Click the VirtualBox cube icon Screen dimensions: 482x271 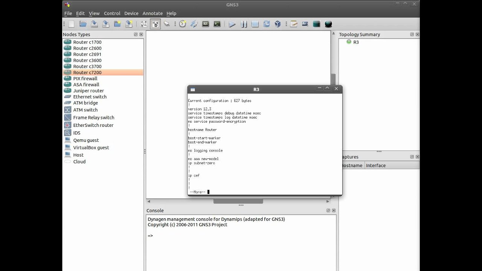point(278,24)
